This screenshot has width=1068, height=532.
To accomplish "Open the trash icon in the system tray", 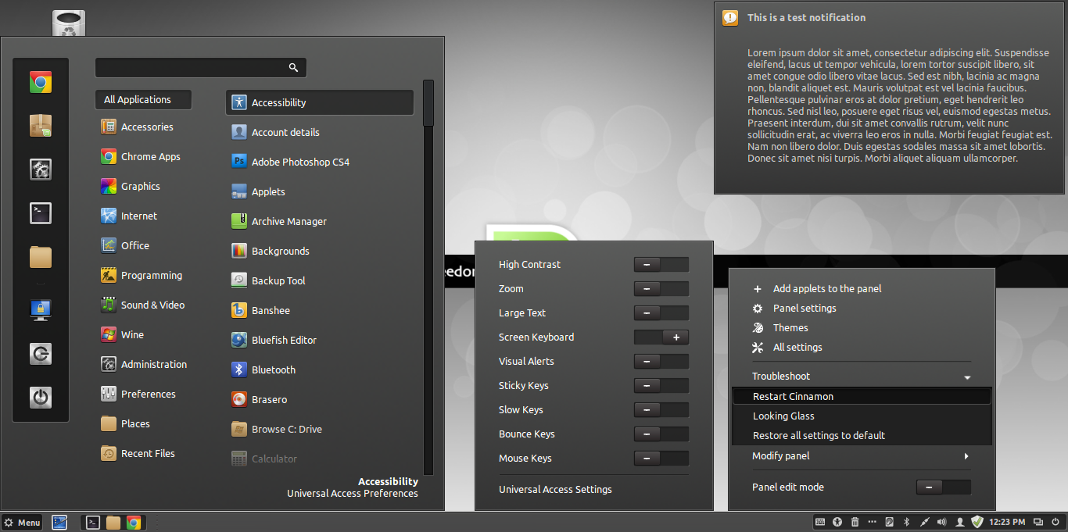I will click(855, 522).
